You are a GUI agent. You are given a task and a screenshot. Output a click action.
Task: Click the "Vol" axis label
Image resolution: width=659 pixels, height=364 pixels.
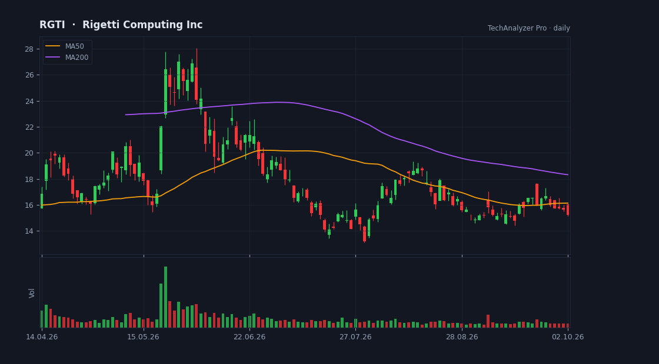coord(32,293)
